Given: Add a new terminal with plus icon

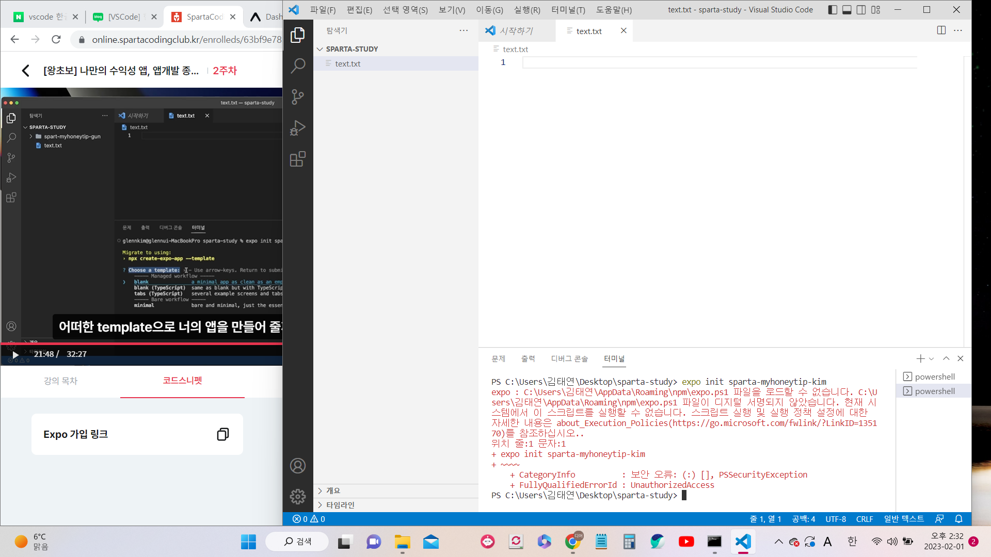Looking at the screenshot, I should (920, 358).
